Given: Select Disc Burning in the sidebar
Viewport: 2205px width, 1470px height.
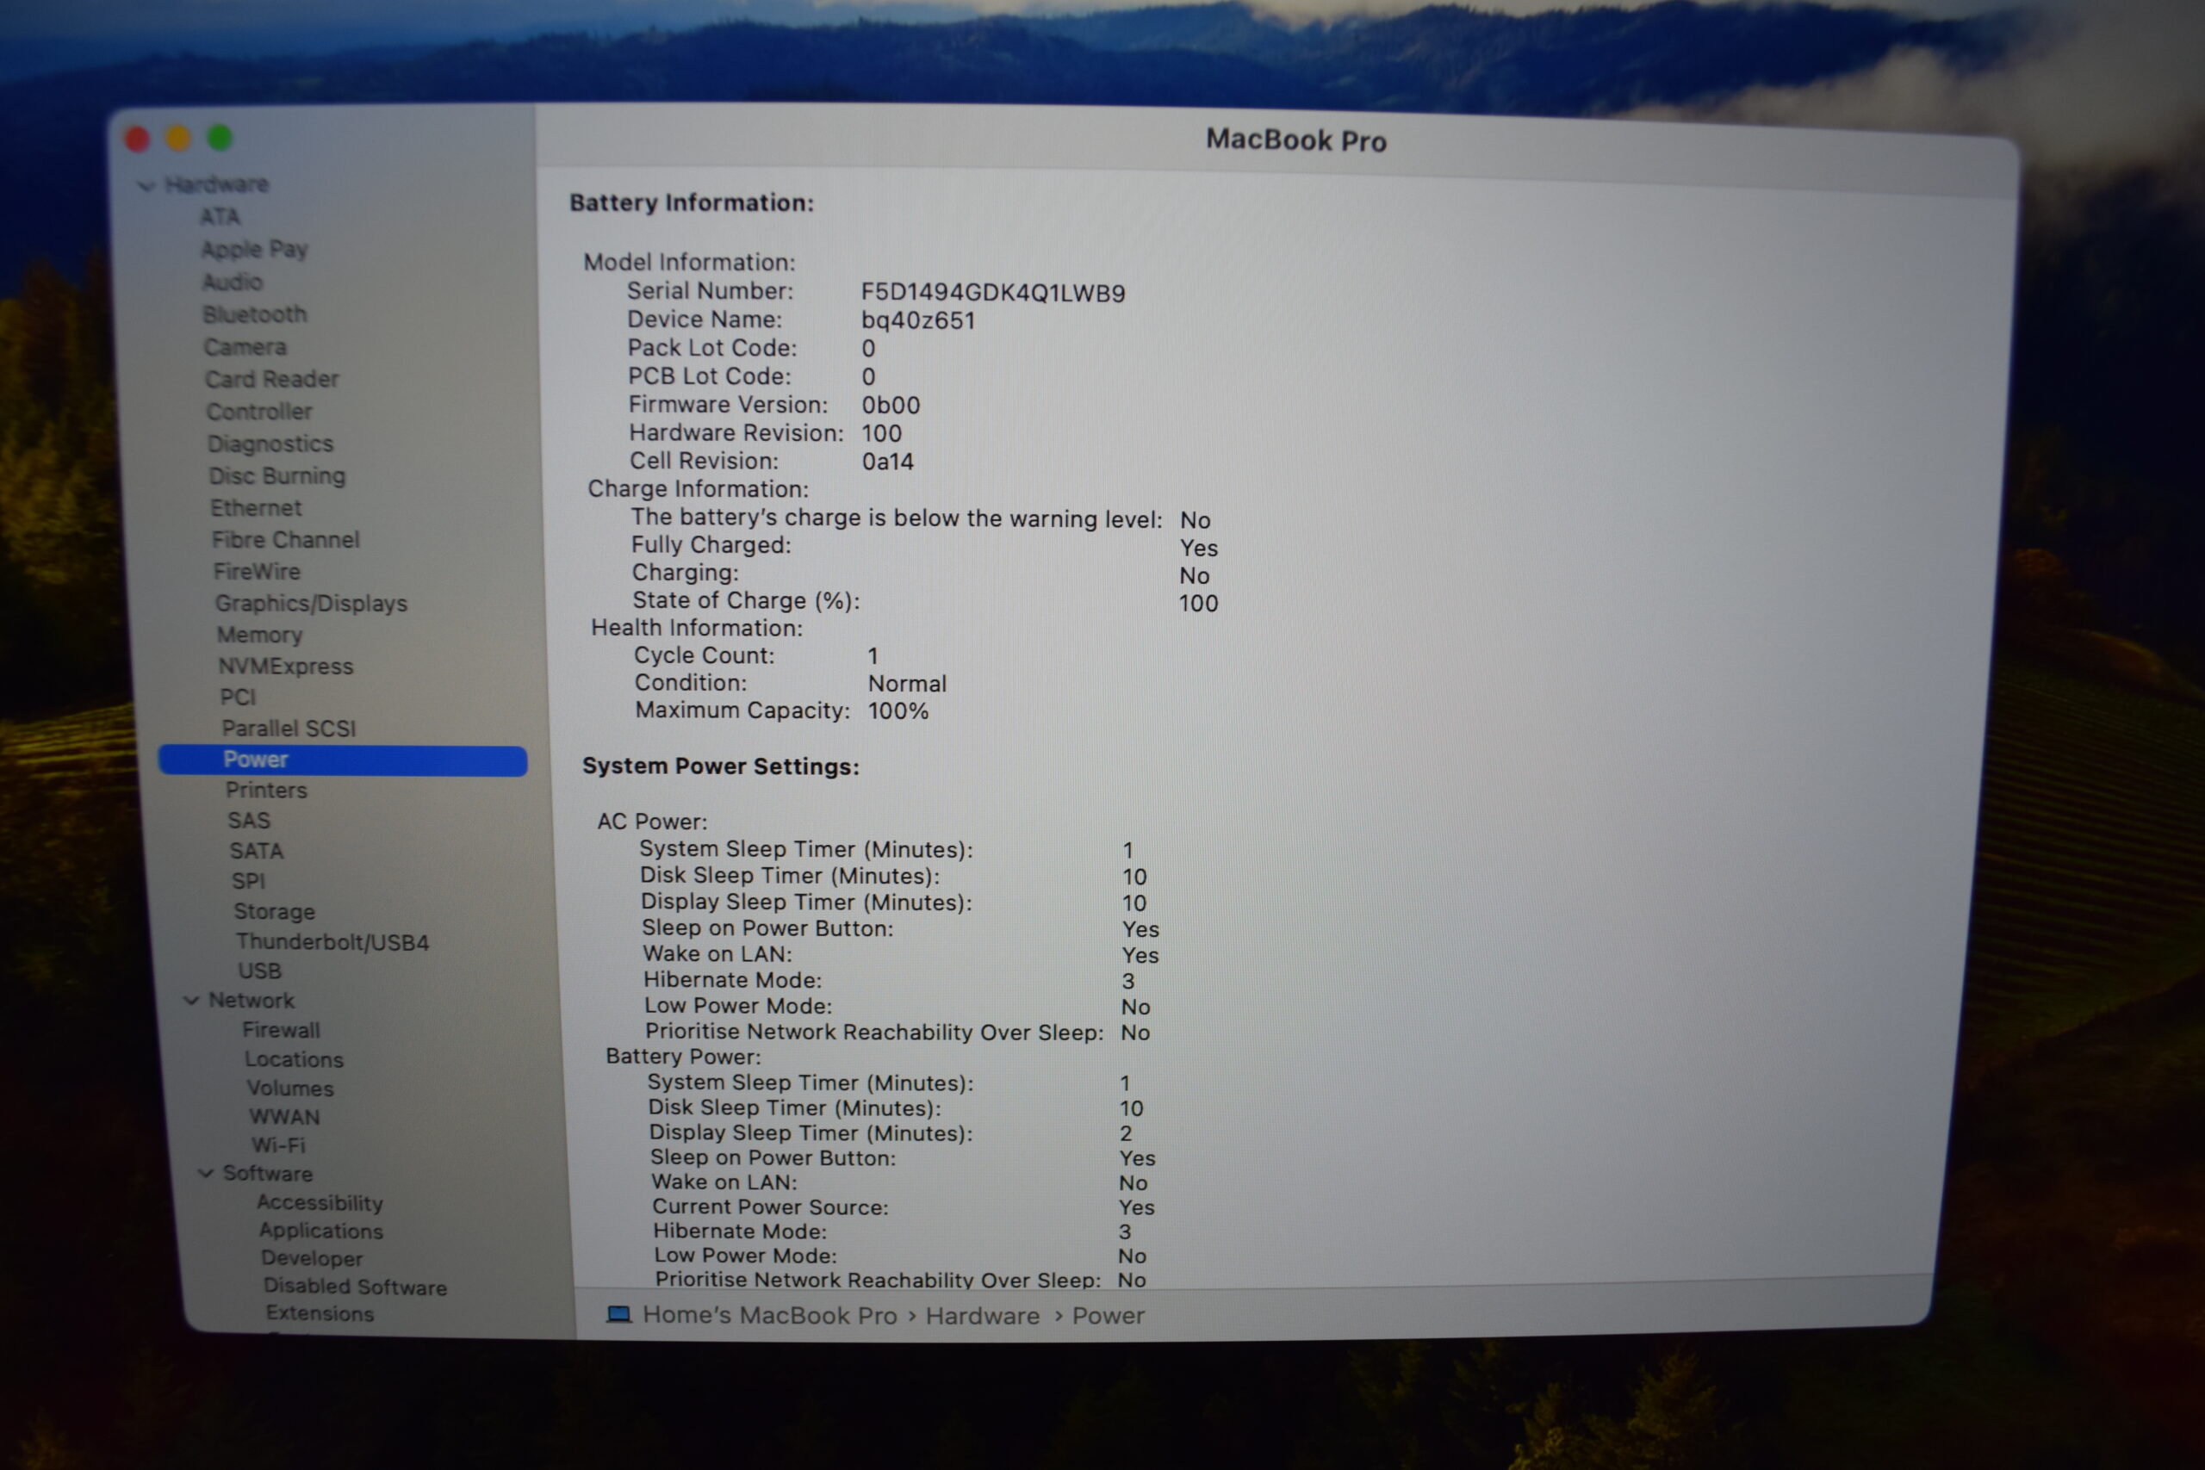Looking at the screenshot, I should pos(277,476).
